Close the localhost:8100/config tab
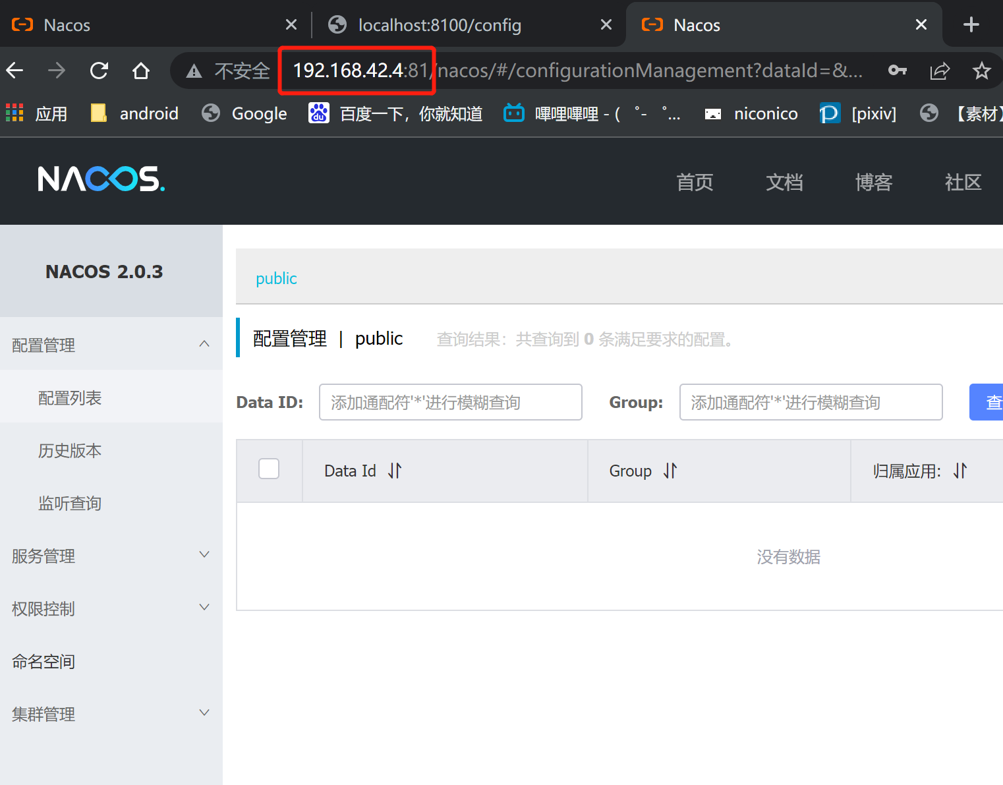This screenshot has width=1003, height=785. point(606,25)
